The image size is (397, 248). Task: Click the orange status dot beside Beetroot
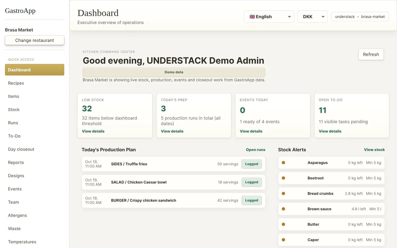tap(283, 178)
